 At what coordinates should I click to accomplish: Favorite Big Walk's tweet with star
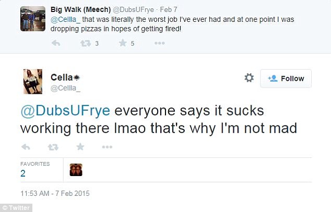[122, 43]
